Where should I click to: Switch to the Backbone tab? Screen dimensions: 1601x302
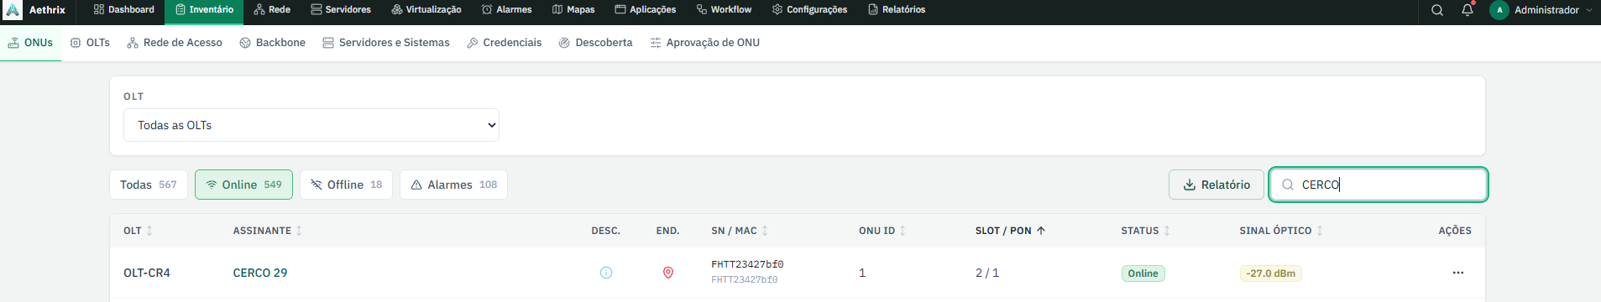[273, 43]
